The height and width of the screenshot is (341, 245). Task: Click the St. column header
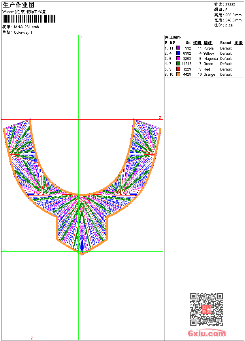tap(188, 43)
